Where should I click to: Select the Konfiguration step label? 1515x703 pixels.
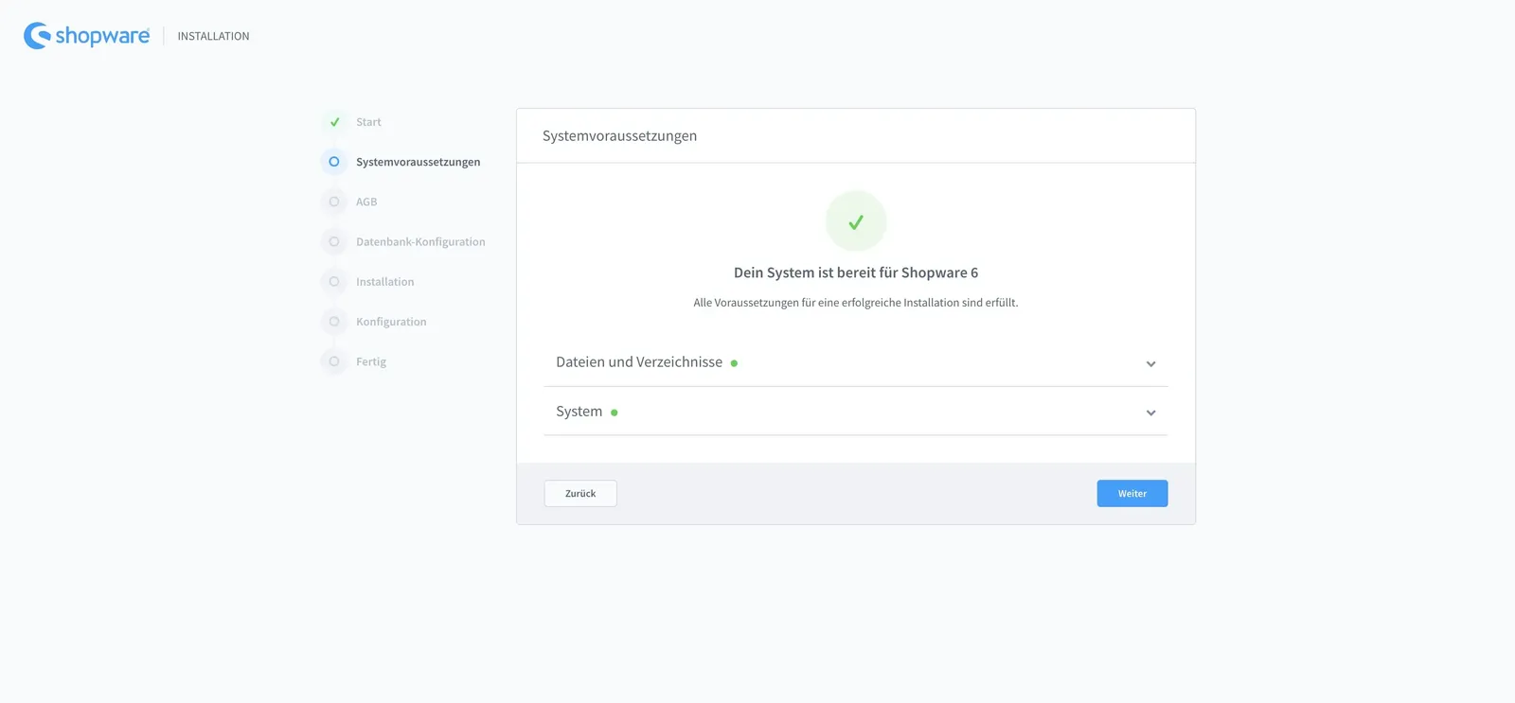391,322
